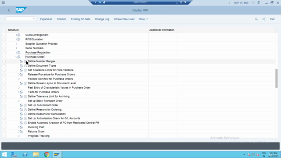Execute Set Up Subcontract Order activity
The image size is (281, 158).
pos(25,105)
